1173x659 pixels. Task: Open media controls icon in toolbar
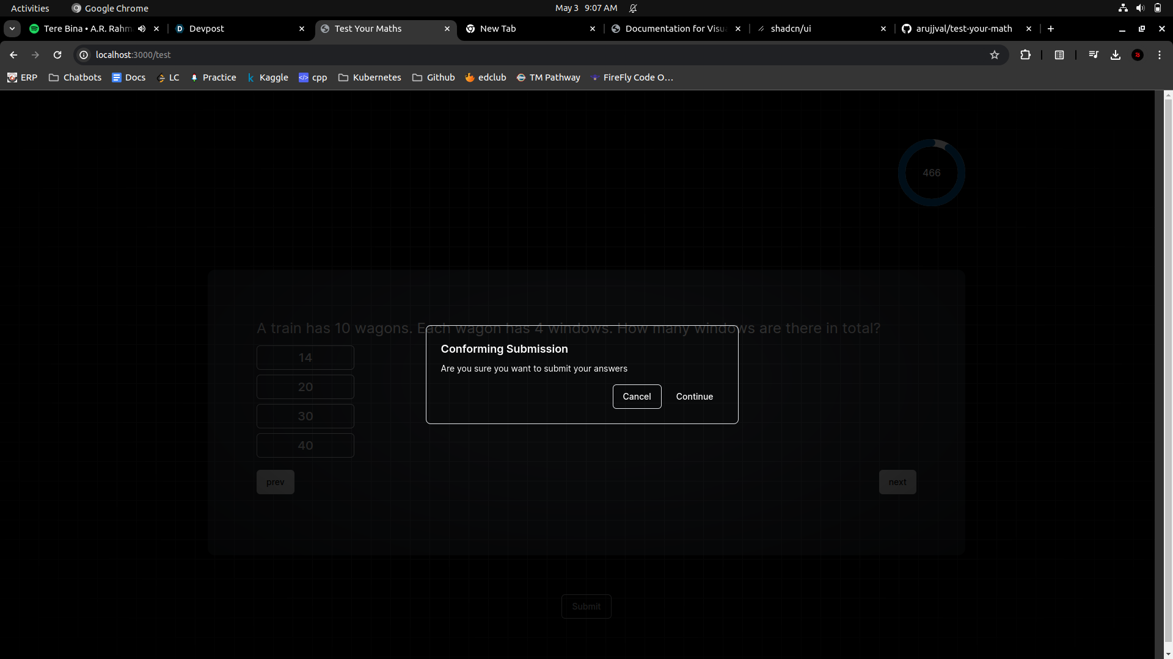[1094, 55]
